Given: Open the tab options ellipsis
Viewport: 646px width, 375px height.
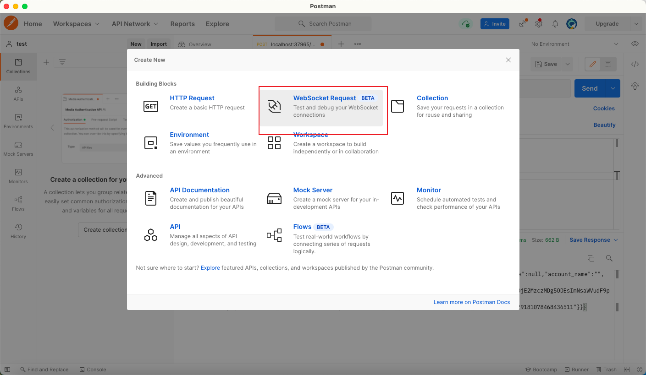Looking at the screenshot, I should coord(358,44).
